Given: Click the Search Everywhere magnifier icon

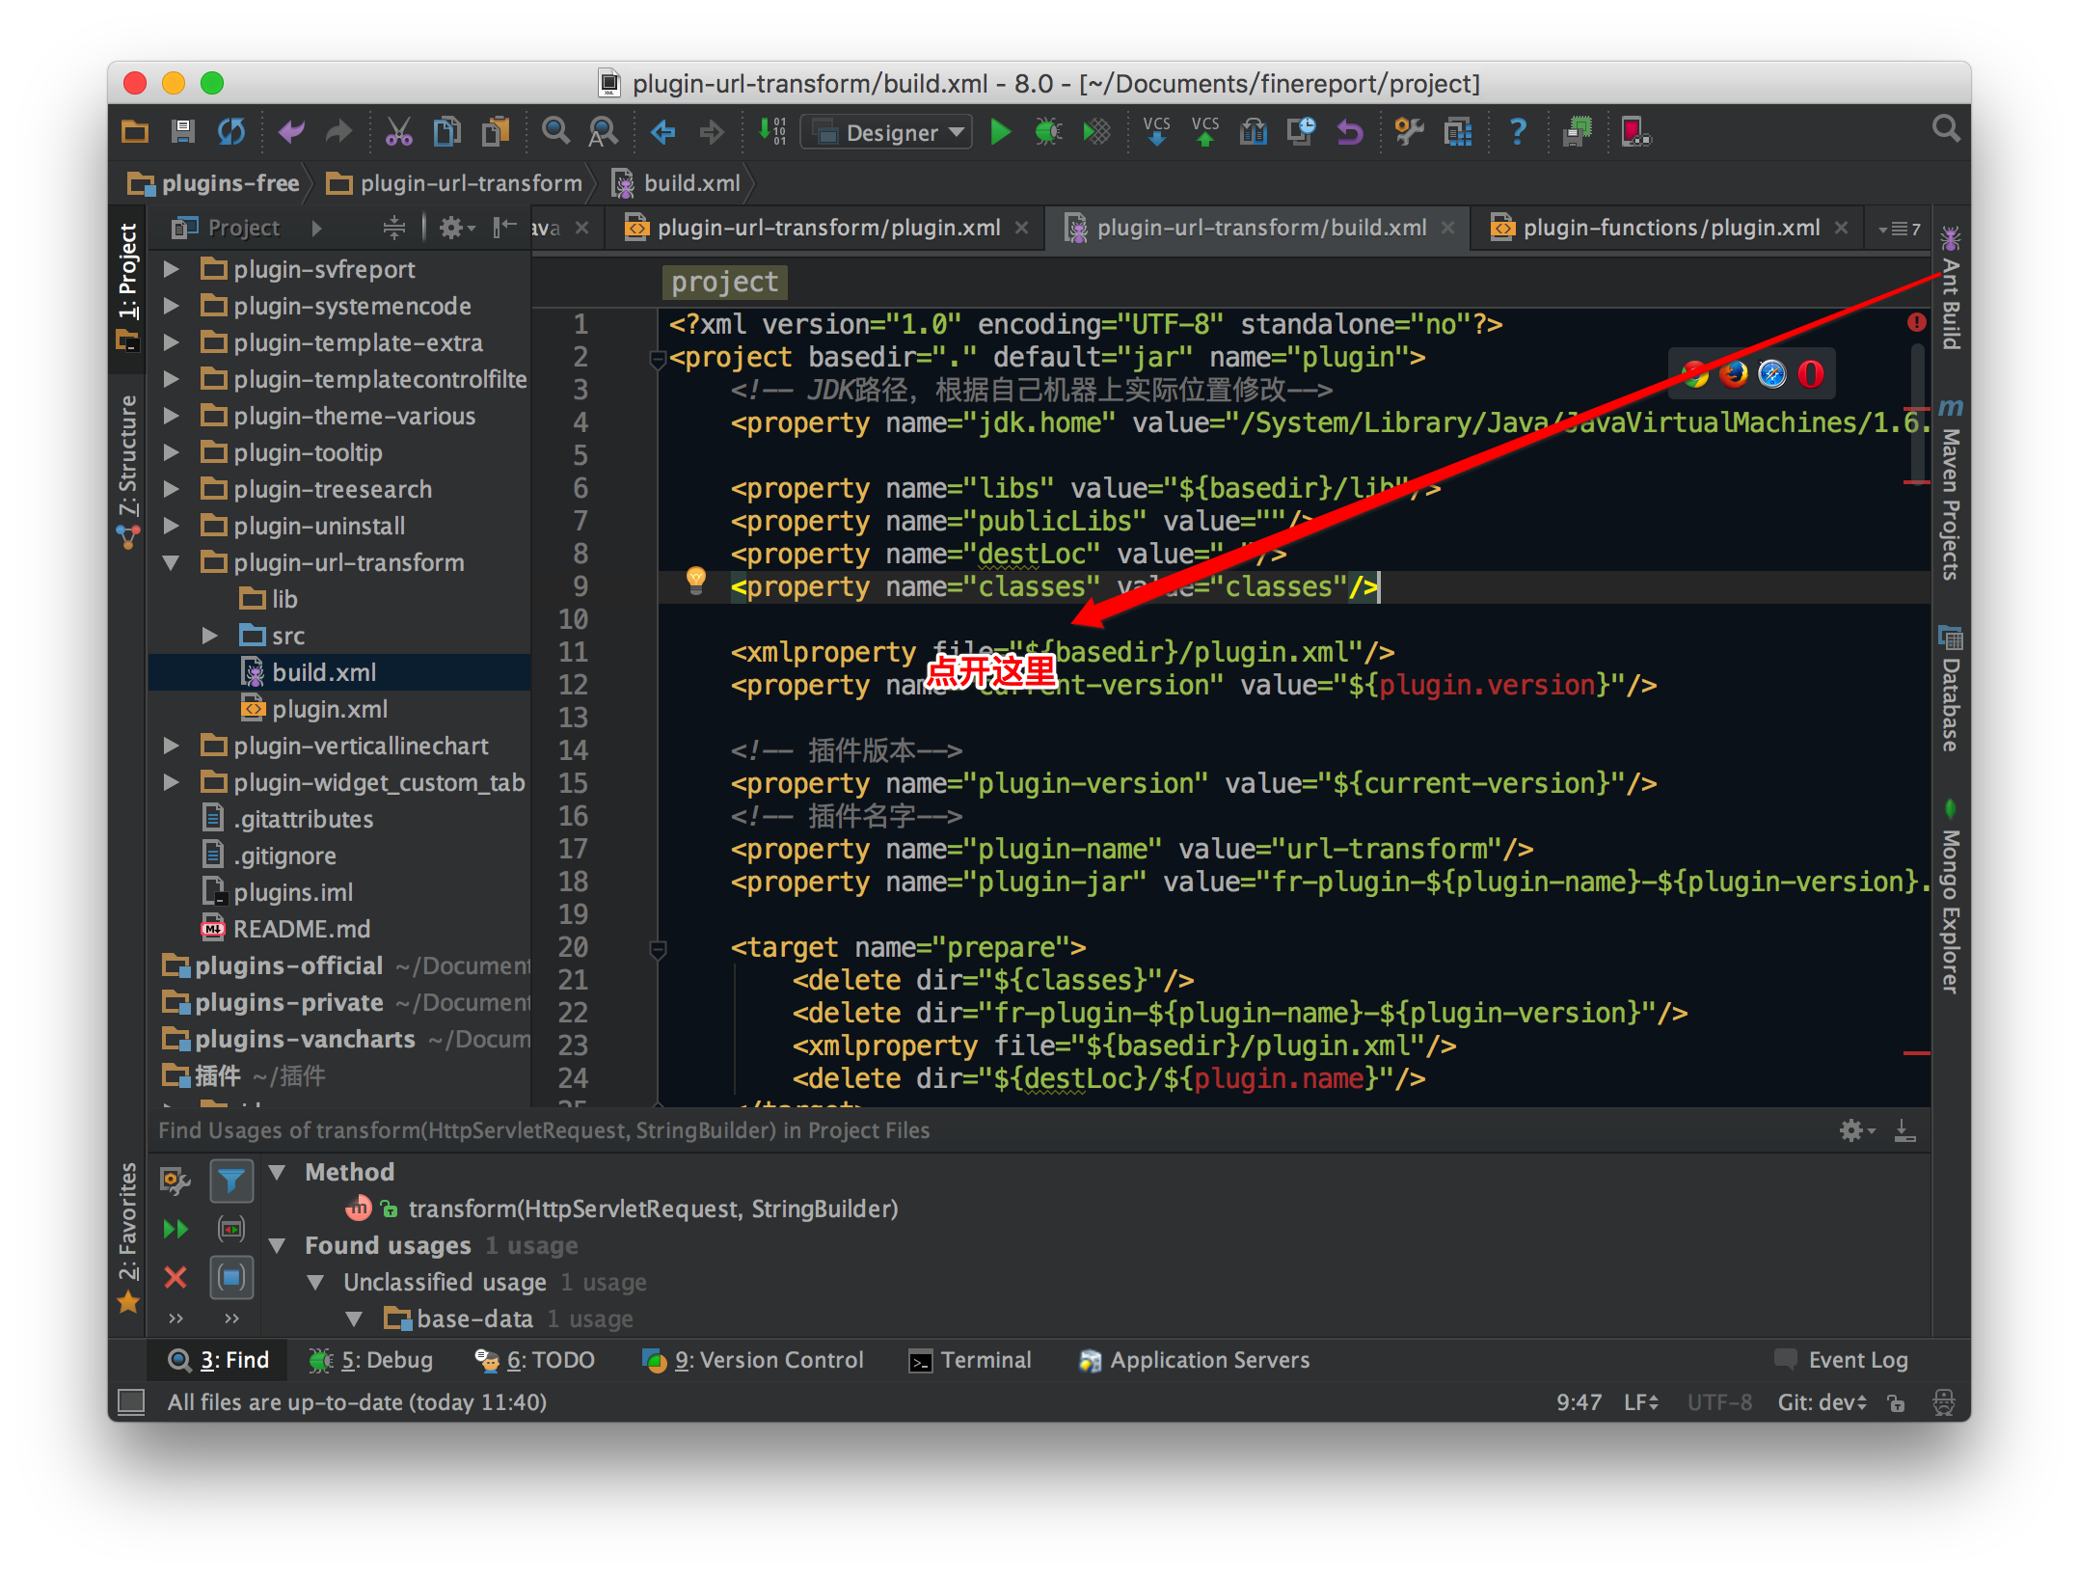Looking at the screenshot, I should point(1946,130).
